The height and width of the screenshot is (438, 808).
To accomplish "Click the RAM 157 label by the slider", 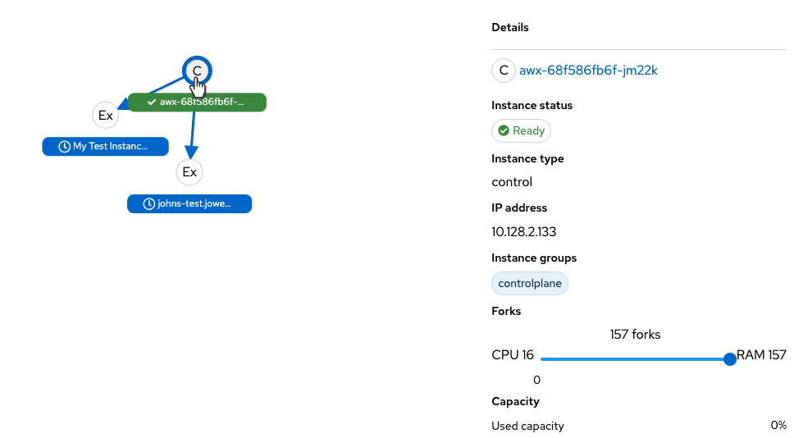I will click(761, 355).
